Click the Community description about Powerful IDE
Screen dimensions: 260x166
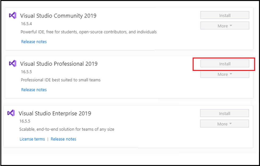tap(89, 32)
